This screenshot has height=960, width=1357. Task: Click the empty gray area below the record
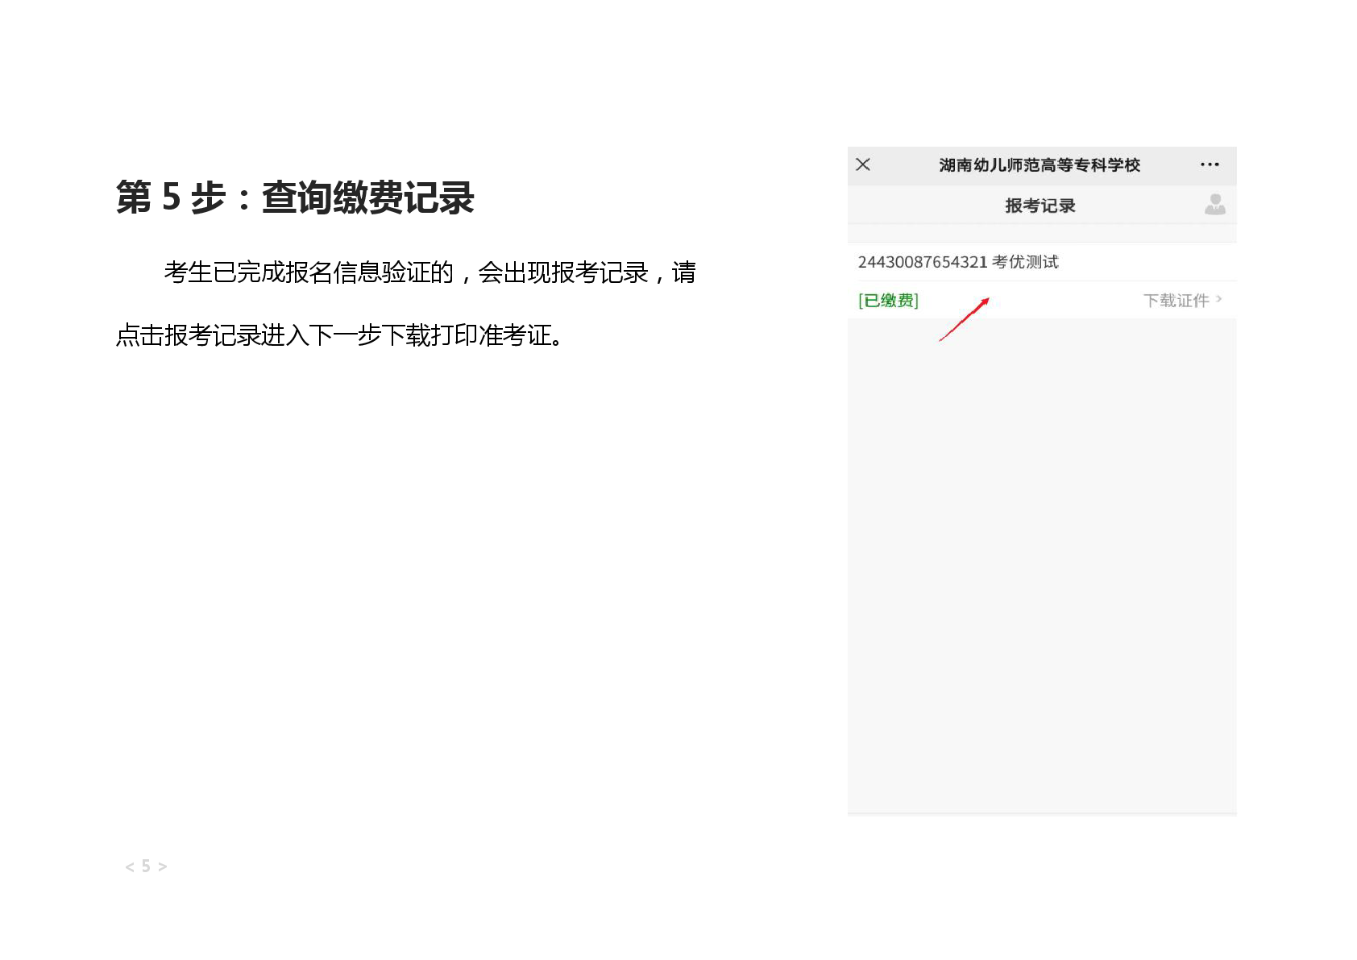pyautogui.click(x=1041, y=564)
